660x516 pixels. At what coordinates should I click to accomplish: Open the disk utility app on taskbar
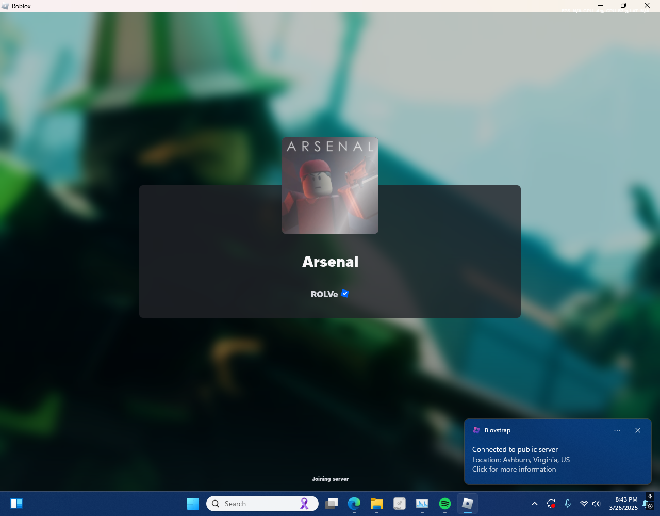pyautogui.click(x=400, y=504)
